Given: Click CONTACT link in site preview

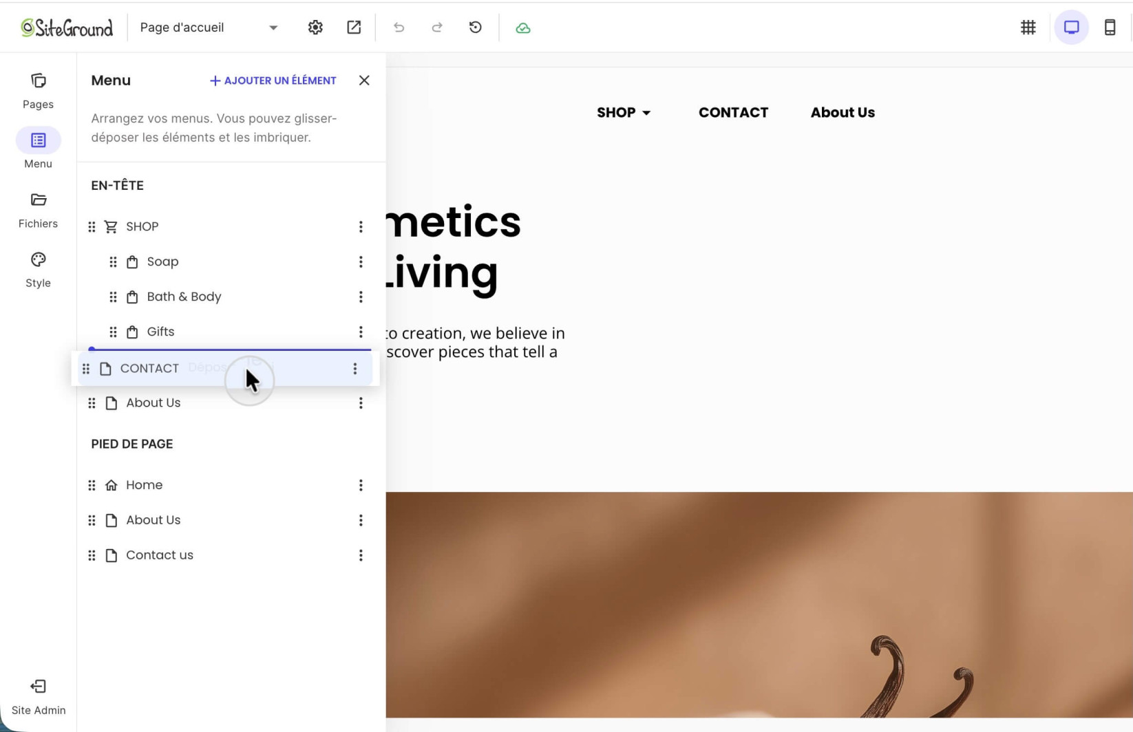Looking at the screenshot, I should tap(733, 112).
